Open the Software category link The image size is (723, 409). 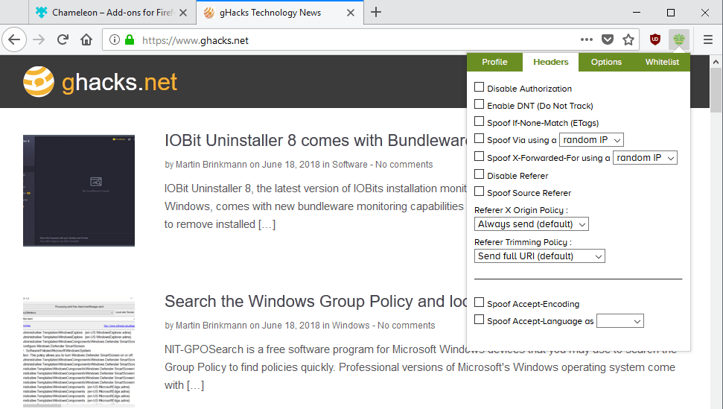point(349,165)
